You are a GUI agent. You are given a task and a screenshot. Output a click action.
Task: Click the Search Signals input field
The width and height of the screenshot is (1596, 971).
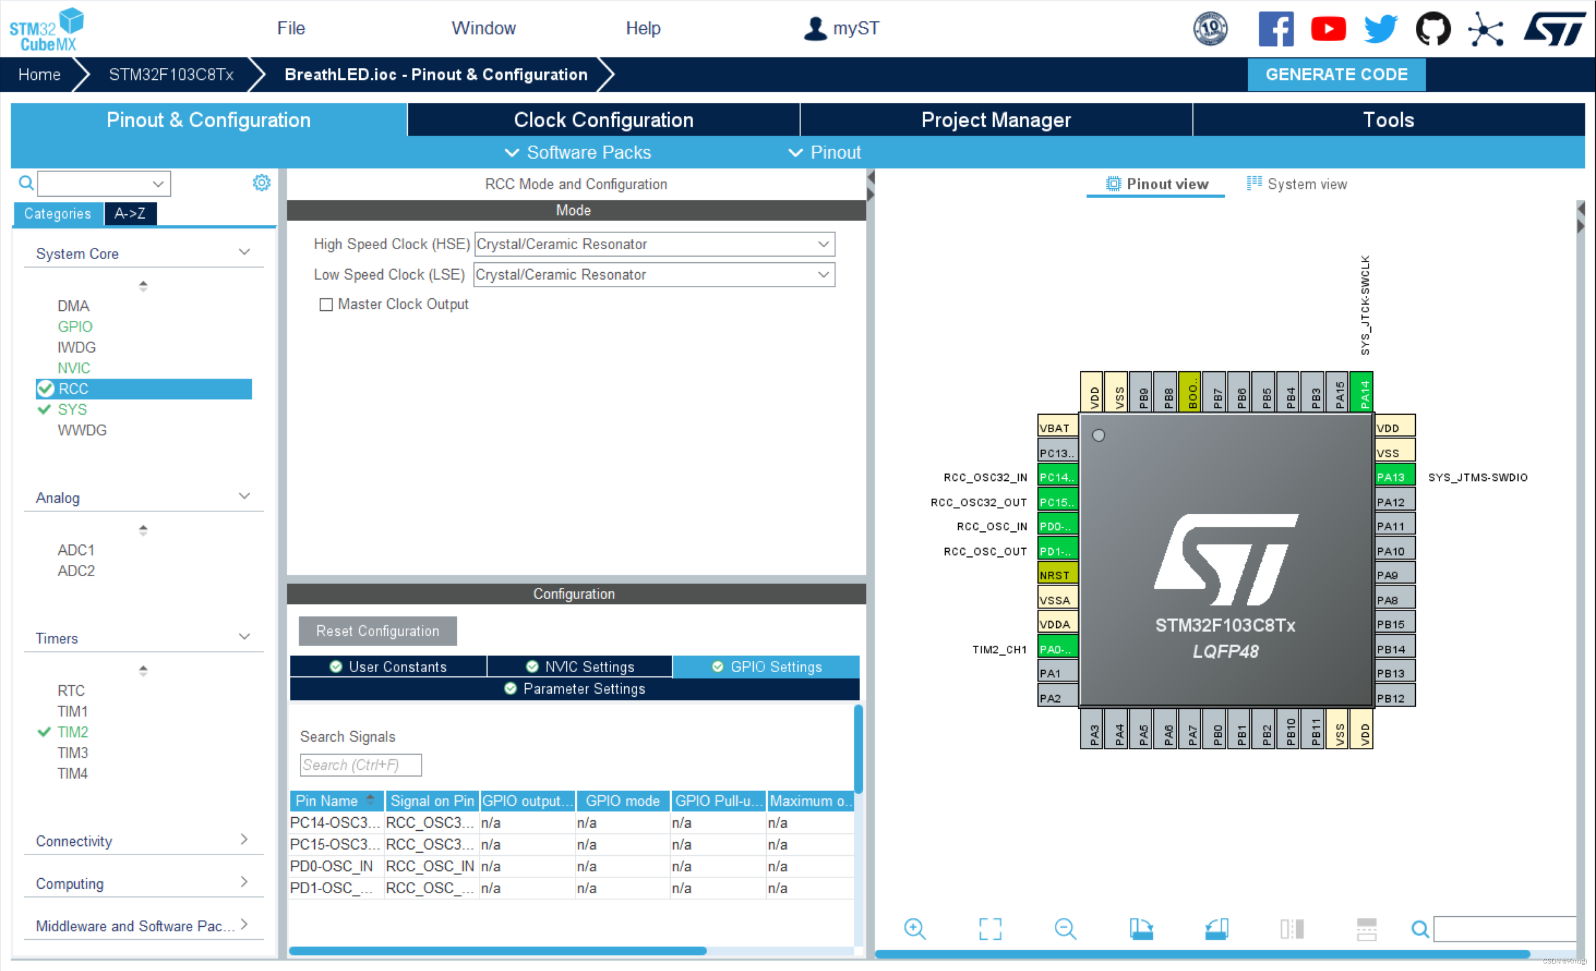(358, 765)
